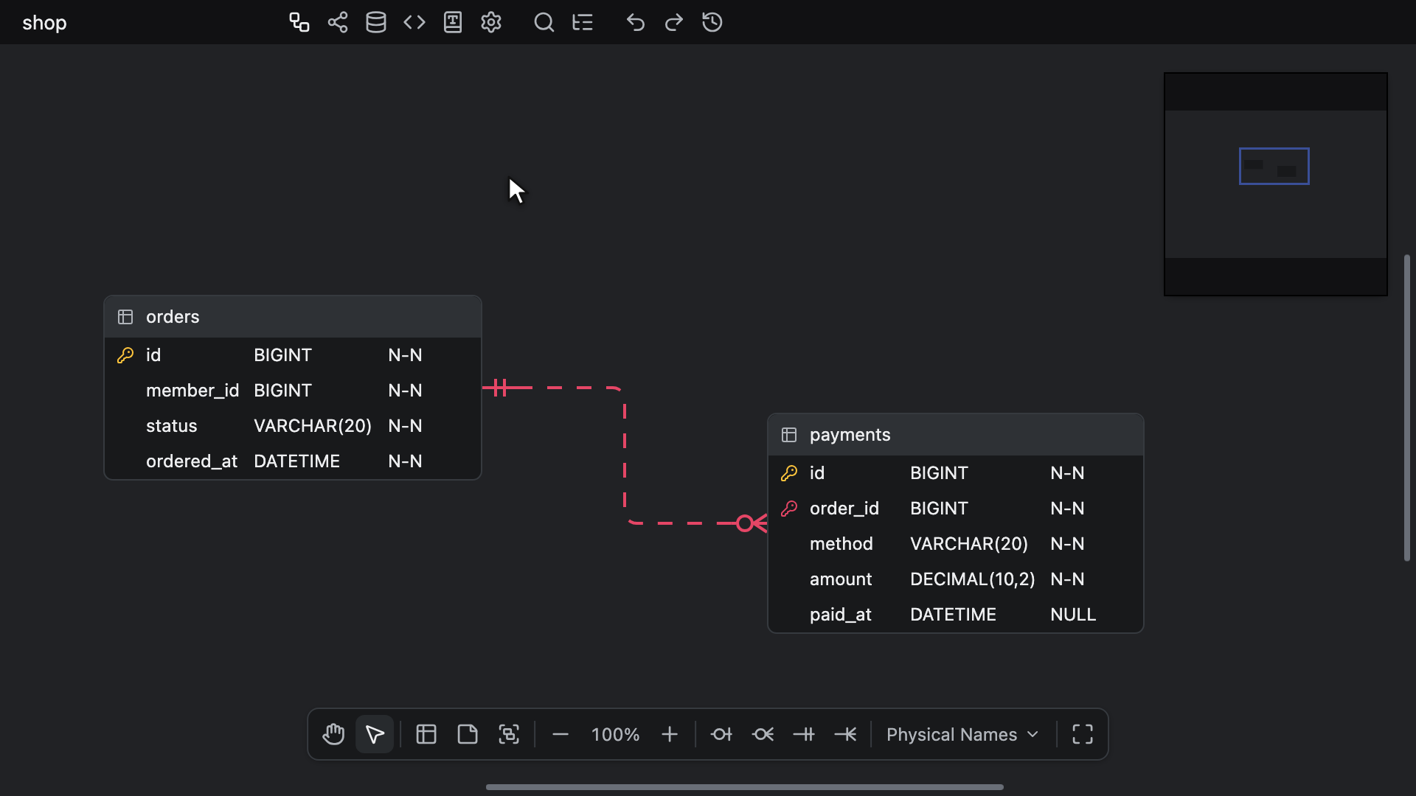Open the code generator brackets icon

414,22
